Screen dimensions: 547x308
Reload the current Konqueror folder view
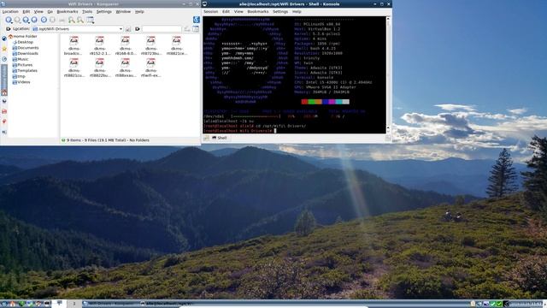44,21
